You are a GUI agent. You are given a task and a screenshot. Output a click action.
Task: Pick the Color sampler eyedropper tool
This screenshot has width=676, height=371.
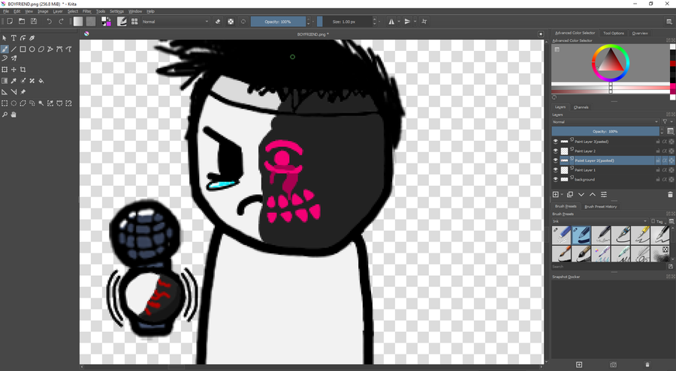[14, 80]
